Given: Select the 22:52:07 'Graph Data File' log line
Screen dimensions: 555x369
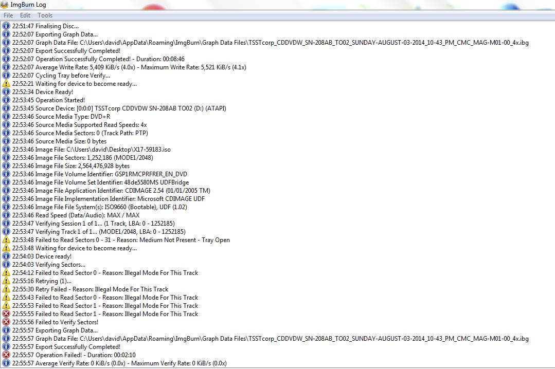Looking at the screenshot, I should 271,43.
